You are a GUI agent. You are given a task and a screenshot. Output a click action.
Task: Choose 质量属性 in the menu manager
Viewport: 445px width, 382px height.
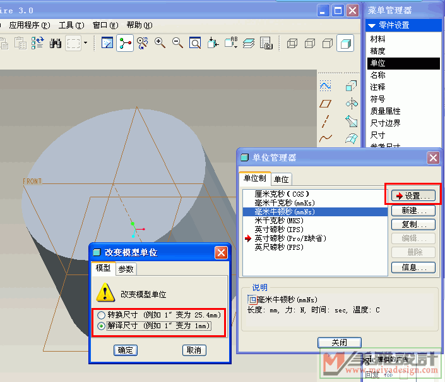(x=385, y=111)
